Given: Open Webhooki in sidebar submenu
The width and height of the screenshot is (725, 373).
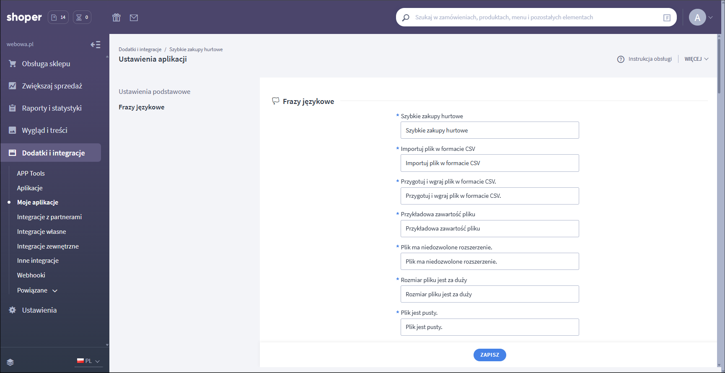Looking at the screenshot, I should click(x=31, y=275).
